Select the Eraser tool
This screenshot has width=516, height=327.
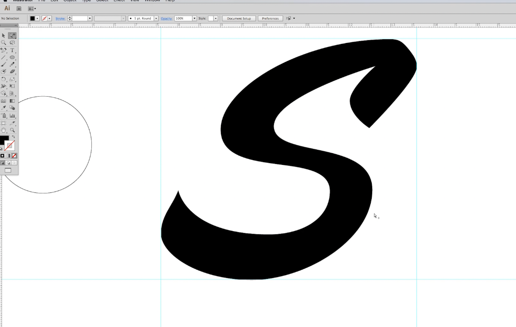tap(13, 71)
